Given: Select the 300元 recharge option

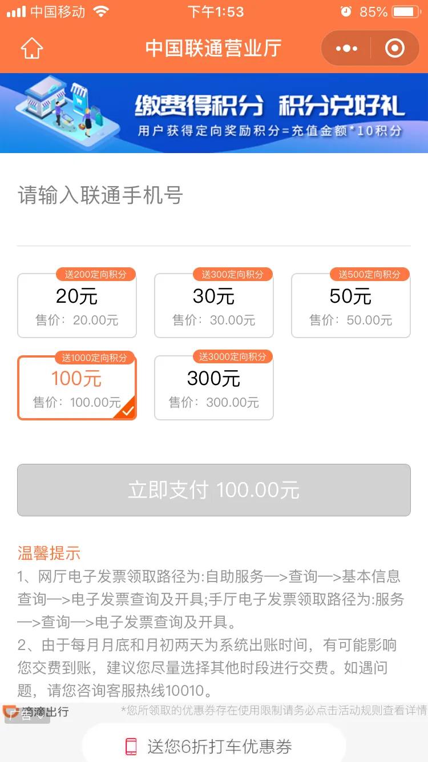Looking at the screenshot, I should tap(214, 387).
